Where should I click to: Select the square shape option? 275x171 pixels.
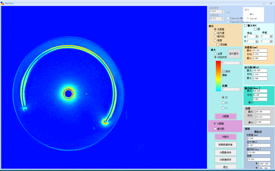[x=223, y=97]
